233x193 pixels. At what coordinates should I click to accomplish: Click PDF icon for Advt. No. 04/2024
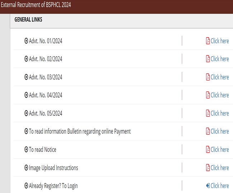[x=208, y=95]
